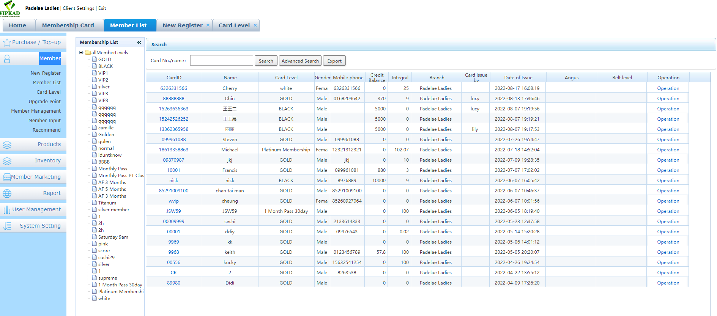Focus the Card No./name search field
The image size is (717, 316).
221,61
